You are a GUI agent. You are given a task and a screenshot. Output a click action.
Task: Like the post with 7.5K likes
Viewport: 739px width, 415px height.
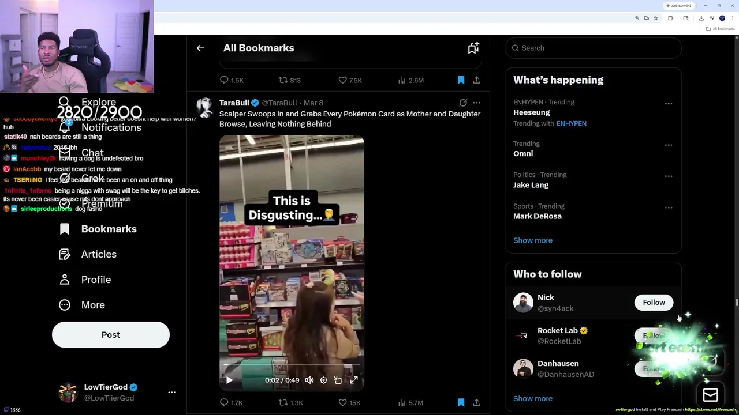point(350,80)
